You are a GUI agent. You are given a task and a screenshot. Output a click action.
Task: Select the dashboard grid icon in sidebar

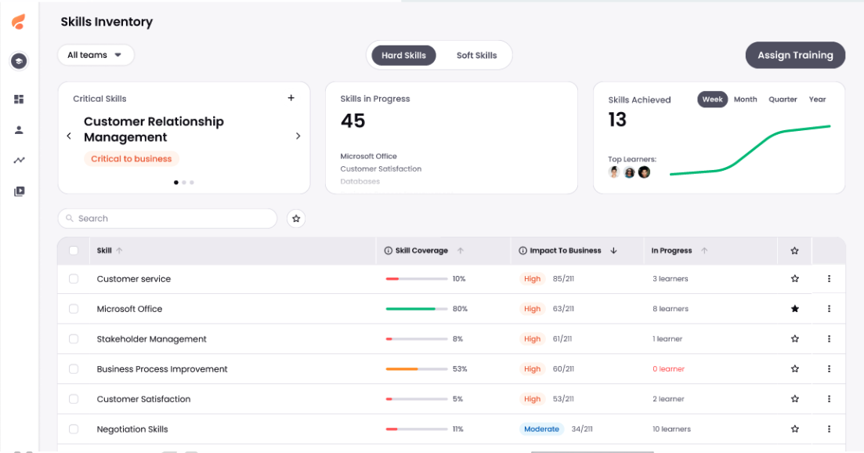click(x=18, y=100)
